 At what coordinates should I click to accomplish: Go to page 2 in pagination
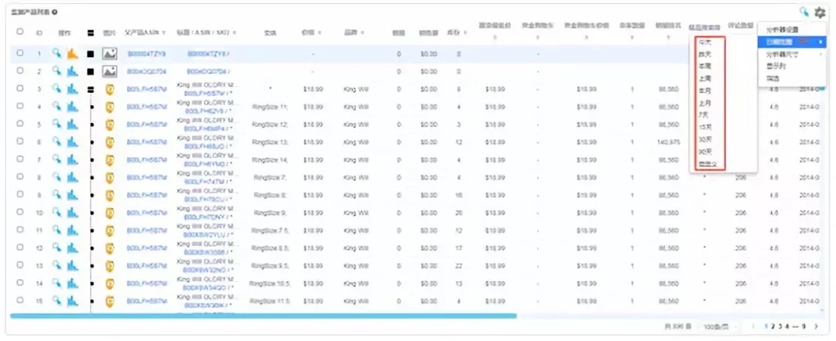click(x=773, y=326)
